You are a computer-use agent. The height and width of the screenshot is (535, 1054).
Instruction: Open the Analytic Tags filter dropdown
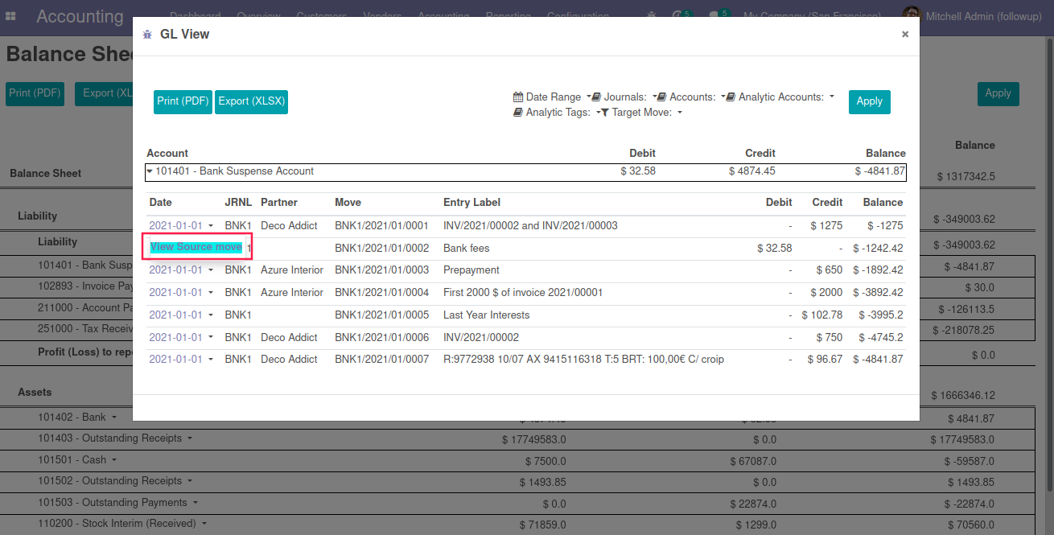click(557, 113)
